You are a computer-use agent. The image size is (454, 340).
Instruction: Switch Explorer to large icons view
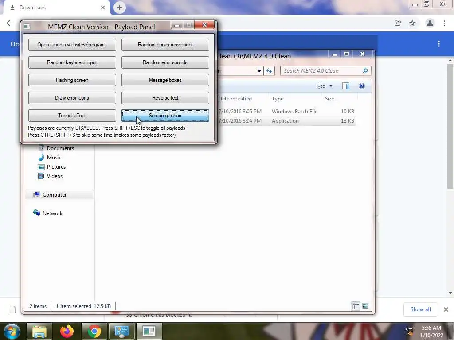coord(365,306)
